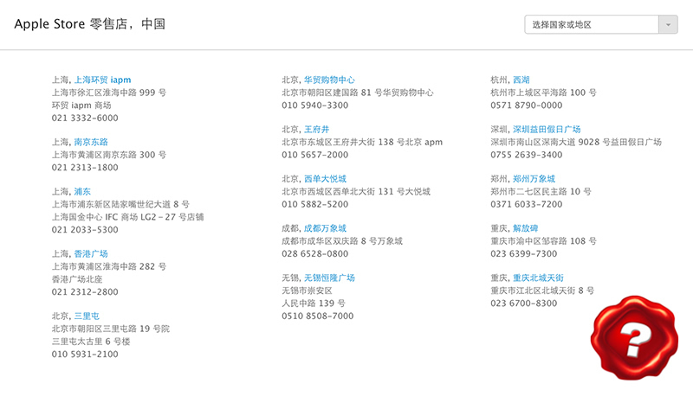Click phone number 028 6528-0800
Viewport: 693px width, 396px height.
tap(315, 253)
